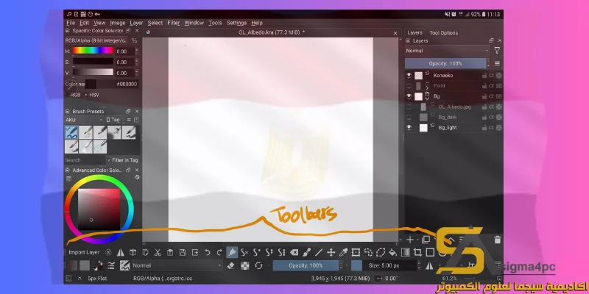Click the Paste clipboard icon
Image resolution: width=589 pixels, height=294 pixels.
point(170,252)
